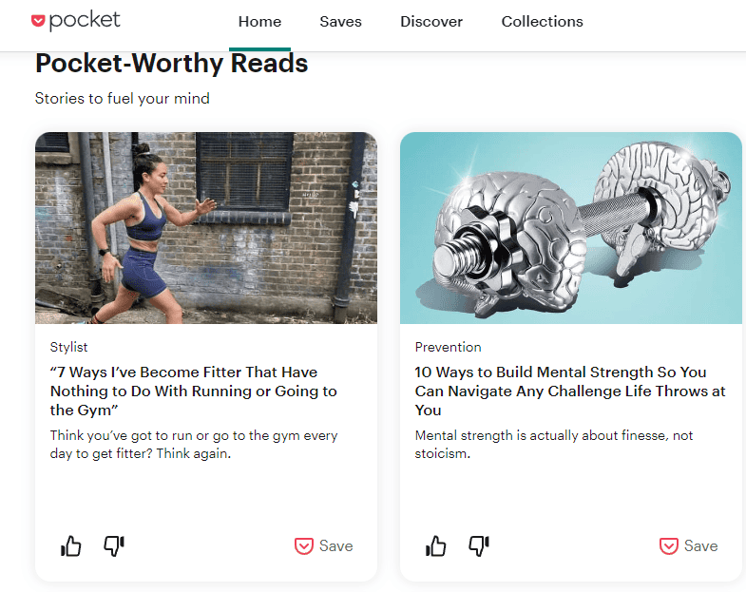Open '10 Ways to Build Mental Strength' headline
The image size is (746, 592).
point(570,391)
